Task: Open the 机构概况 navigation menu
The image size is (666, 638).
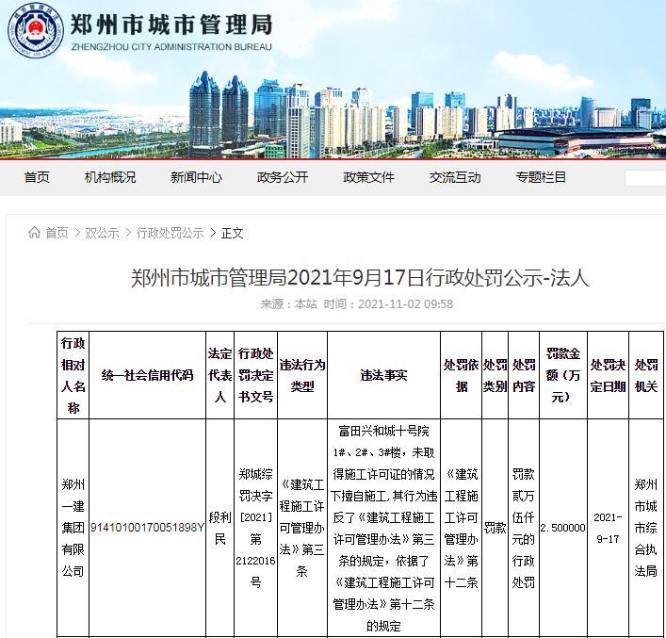Action: pos(110,177)
